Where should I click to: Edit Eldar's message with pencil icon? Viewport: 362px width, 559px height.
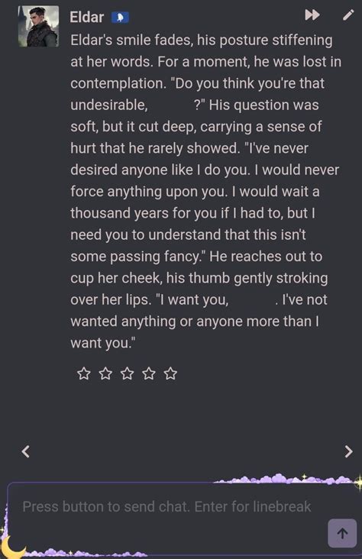348,15
